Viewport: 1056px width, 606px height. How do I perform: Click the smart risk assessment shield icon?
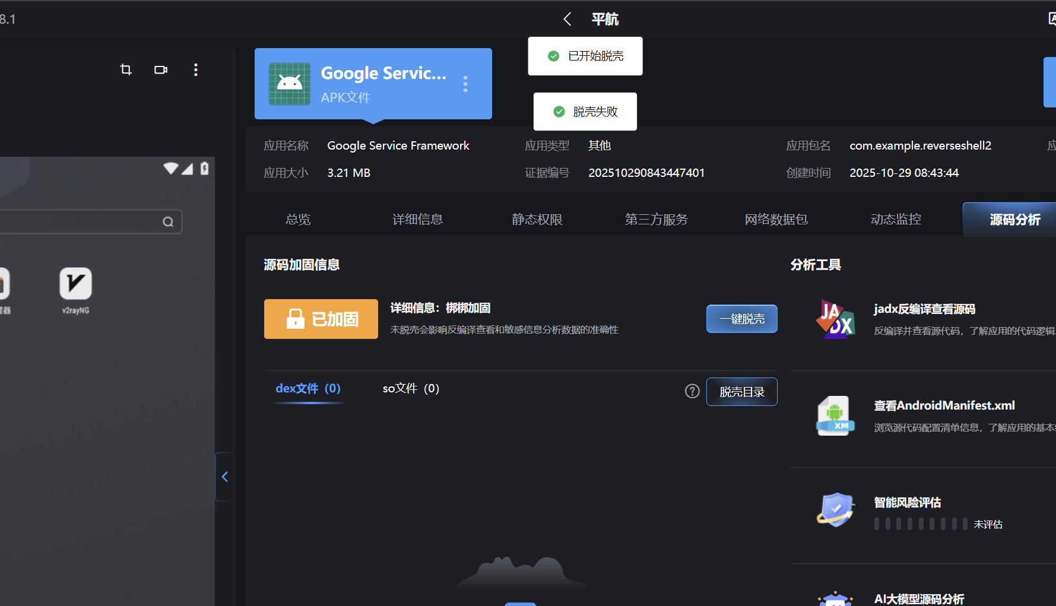pyautogui.click(x=835, y=510)
